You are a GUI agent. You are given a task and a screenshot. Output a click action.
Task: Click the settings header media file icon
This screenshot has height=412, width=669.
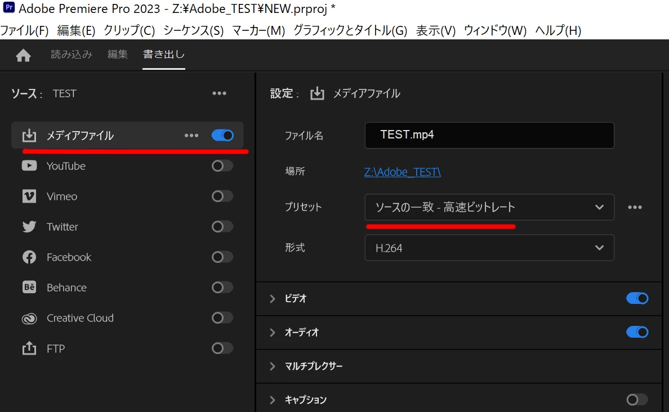click(317, 93)
